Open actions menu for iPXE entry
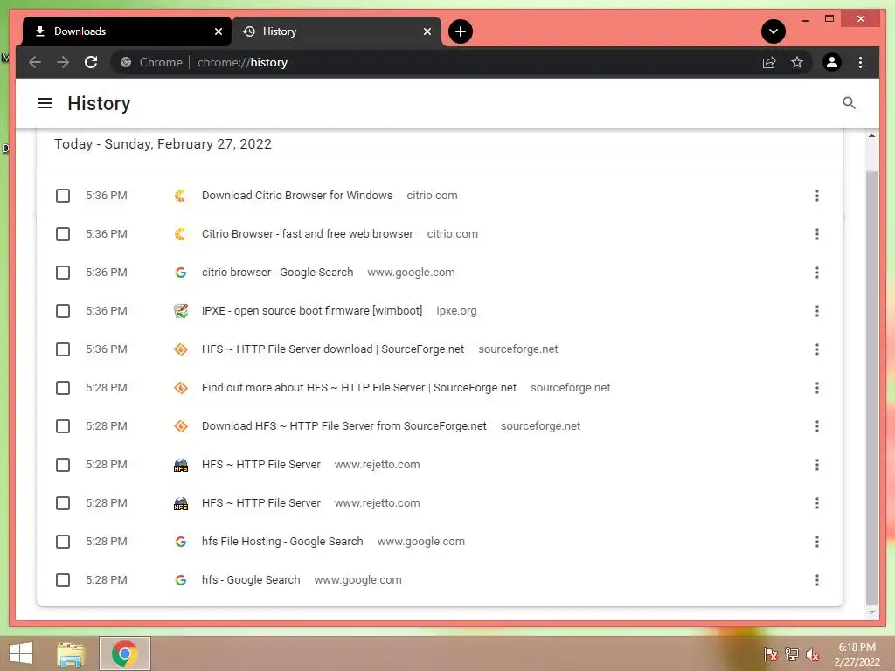895x671 pixels. (x=817, y=311)
